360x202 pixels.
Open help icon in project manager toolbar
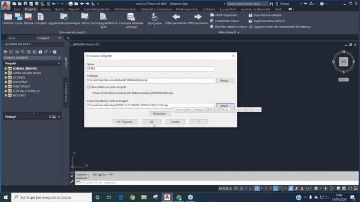pyautogui.click(x=55, y=52)
